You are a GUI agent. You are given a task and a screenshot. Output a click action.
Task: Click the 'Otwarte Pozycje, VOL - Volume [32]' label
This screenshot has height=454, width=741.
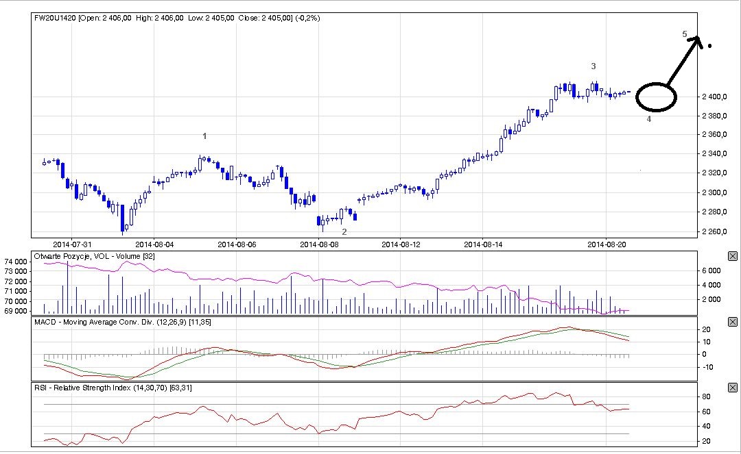click(95, 256)
